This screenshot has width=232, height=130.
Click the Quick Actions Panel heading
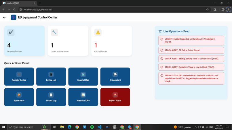pos(17,63)
